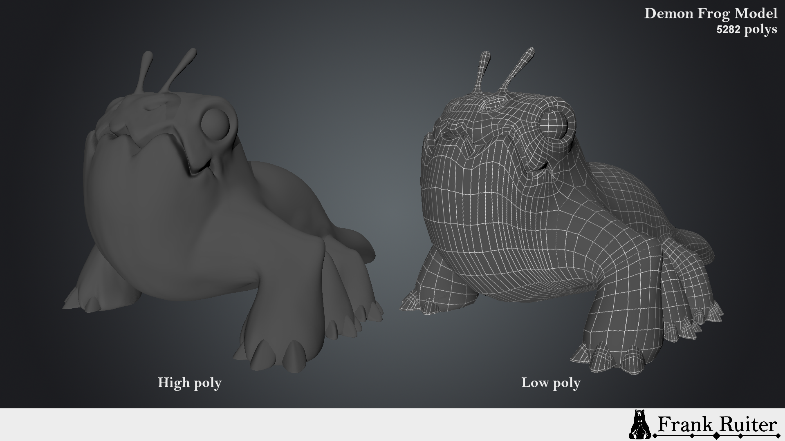Click the "High poly" caption

point(190,383)
